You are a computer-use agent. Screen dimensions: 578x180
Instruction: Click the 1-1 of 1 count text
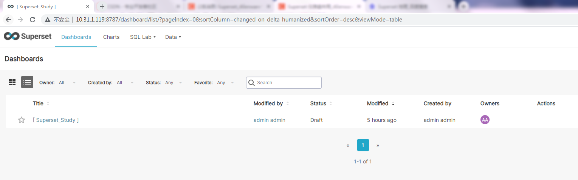(363, 162)
